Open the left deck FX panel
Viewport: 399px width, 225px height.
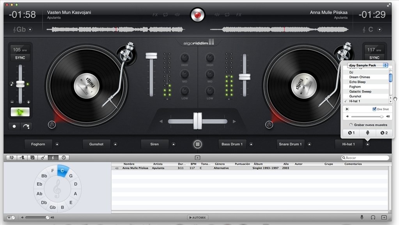click(x=155, y=15)
